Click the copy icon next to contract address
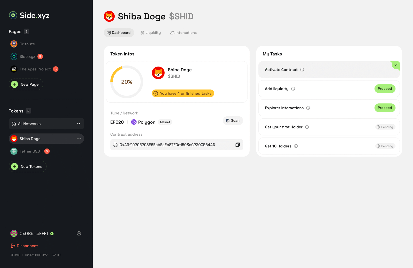The image size is (413, 268). [237, 145]
